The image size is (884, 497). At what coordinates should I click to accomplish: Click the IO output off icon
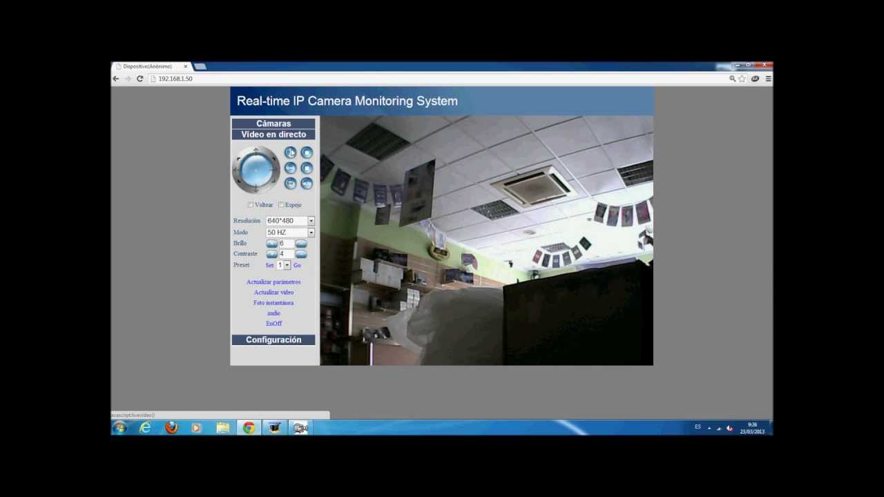tap(307, 184)
